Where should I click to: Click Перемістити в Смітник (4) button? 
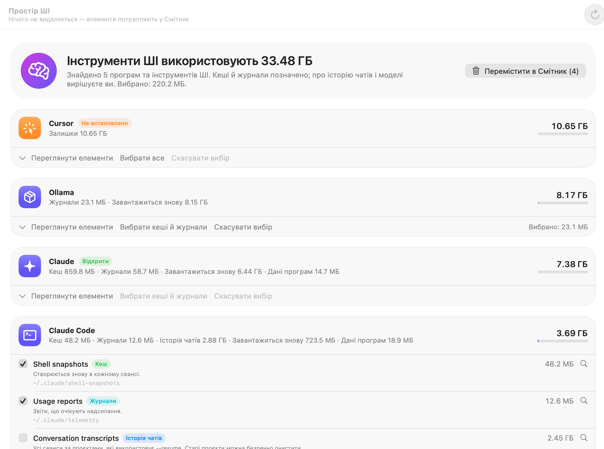pos(525,71)
